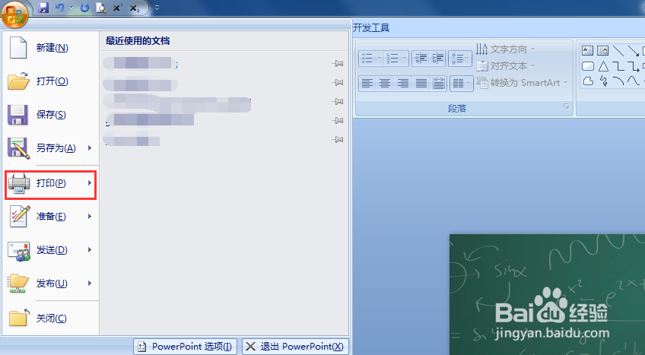The width and height of the screenshot is (645, 355).
Task: Select the Arrow line shape
Action: coord(634,50)
